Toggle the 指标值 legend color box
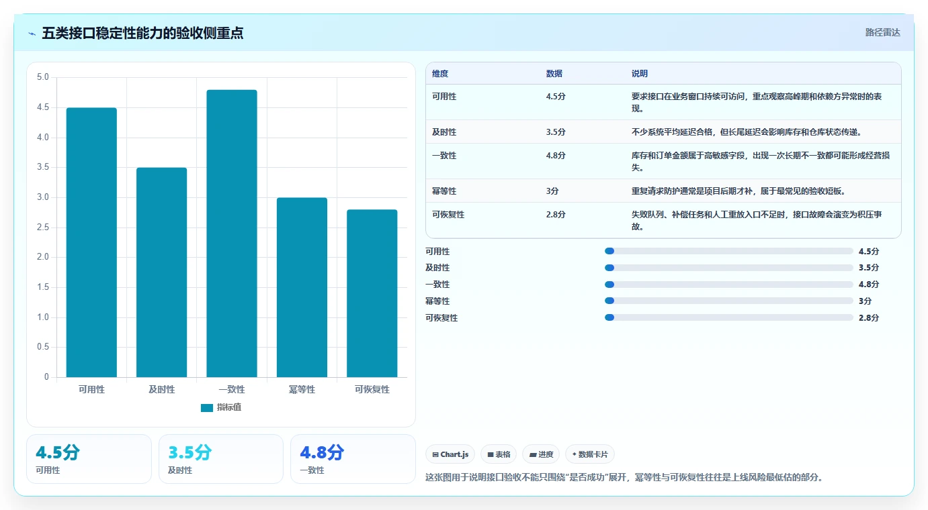928x510 pixels. pos(207,407)
